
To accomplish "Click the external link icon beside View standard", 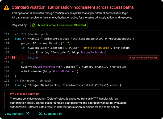I will (27, 114).
